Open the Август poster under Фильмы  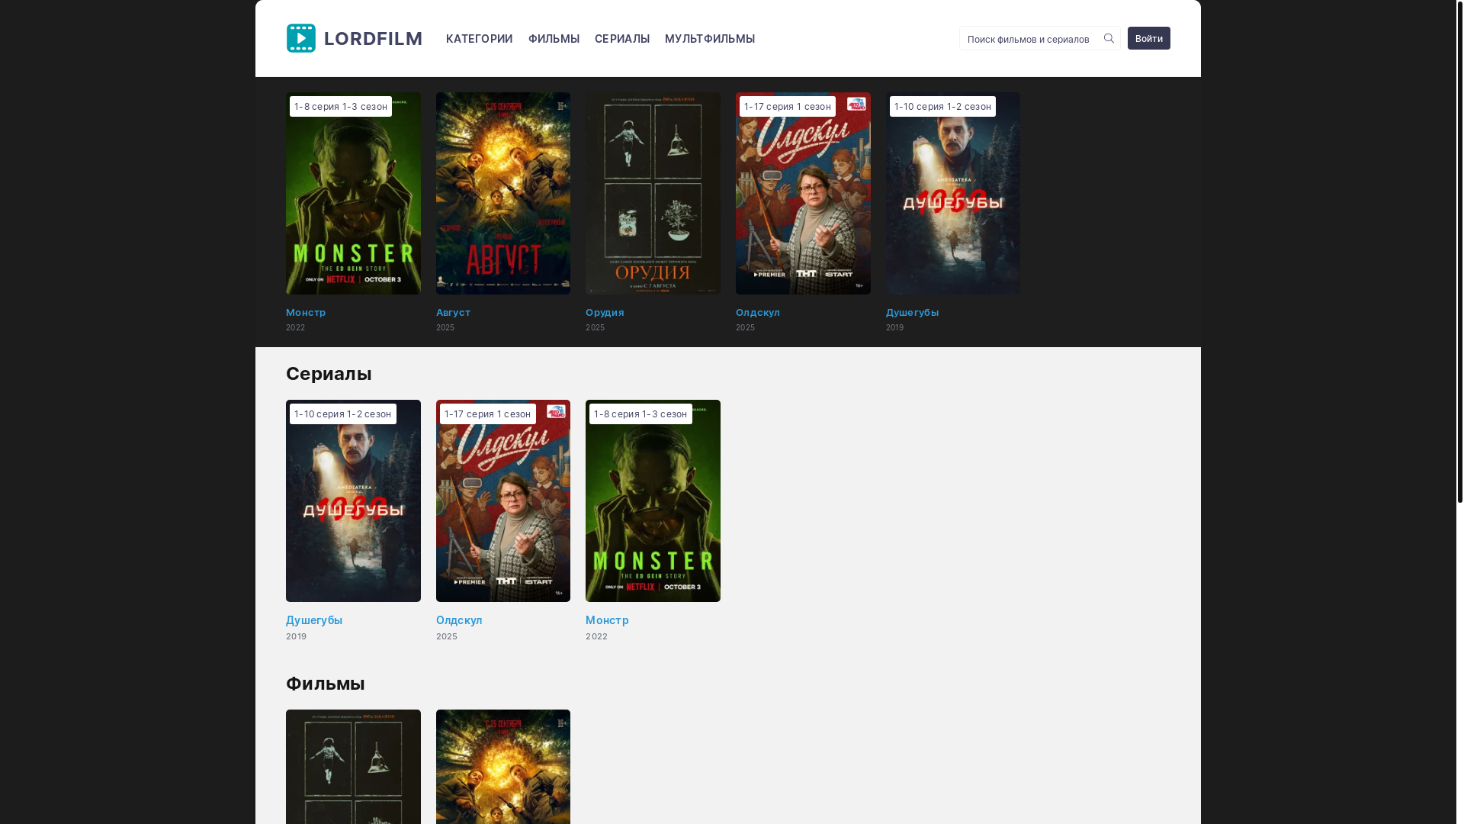coord(503,767)
